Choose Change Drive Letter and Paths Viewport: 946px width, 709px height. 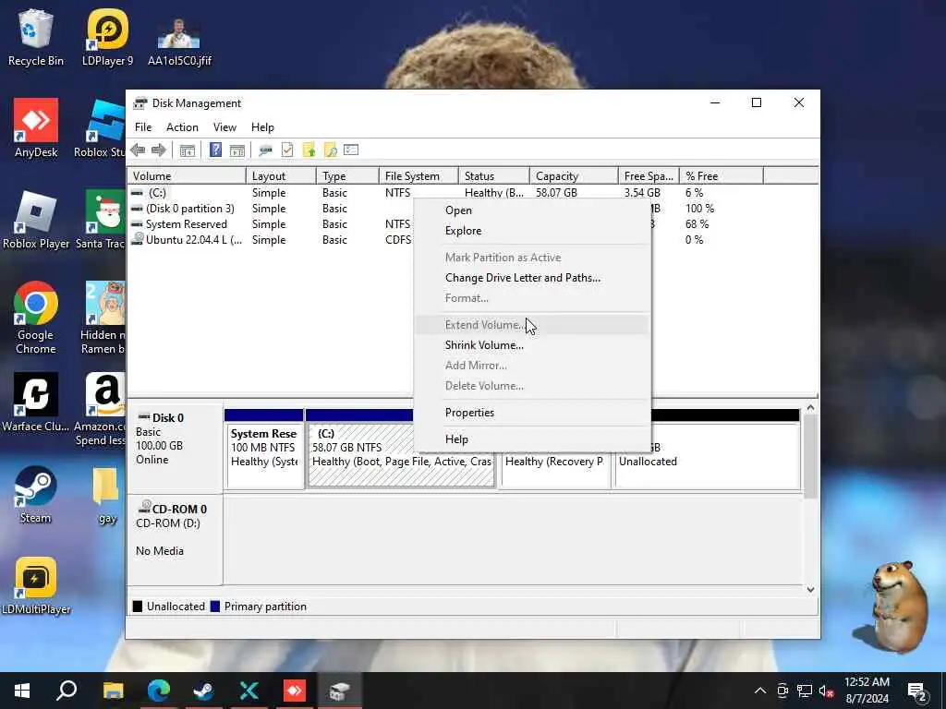(x=532, y=278)
